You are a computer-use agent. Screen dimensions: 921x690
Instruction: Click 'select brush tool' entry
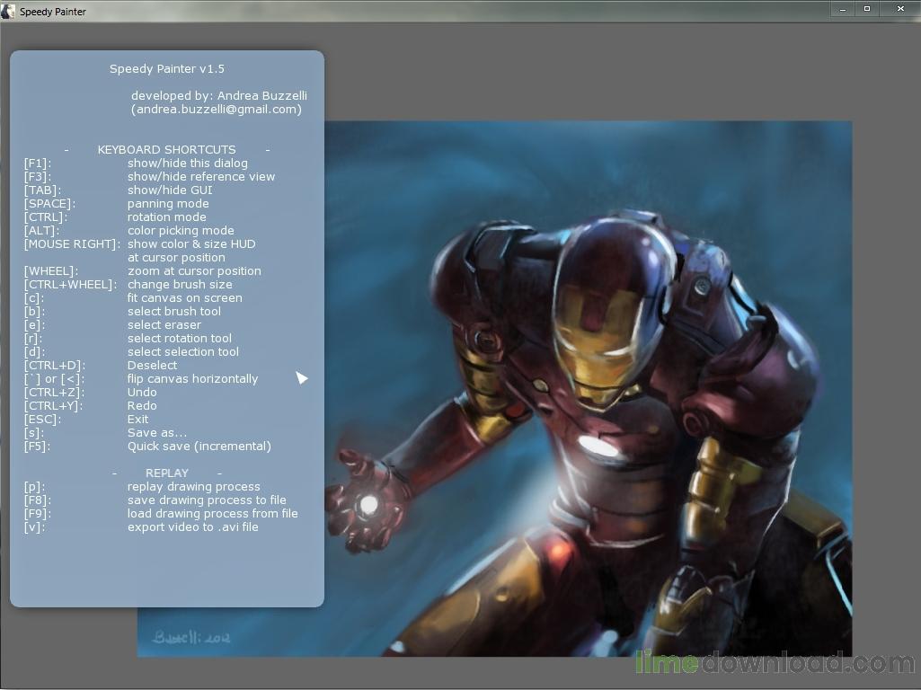point(173,312)
